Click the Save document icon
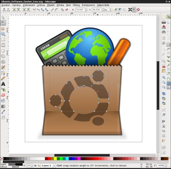171x169 pixels. click(164, 27)
